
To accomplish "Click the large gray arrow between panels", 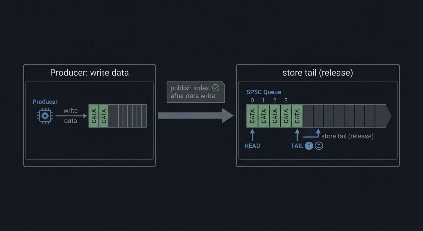I will (x=195, y=115).
